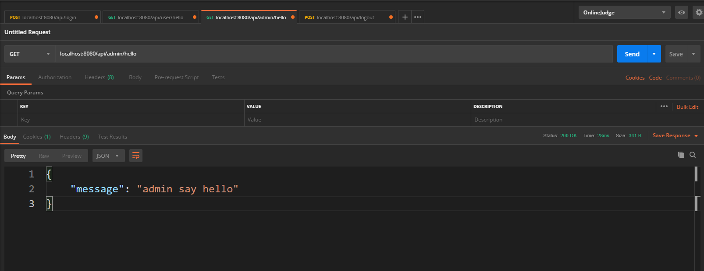The image size is (704, 271).
Task: Open a new request tab with plus icon
Action: pos(405,17)
